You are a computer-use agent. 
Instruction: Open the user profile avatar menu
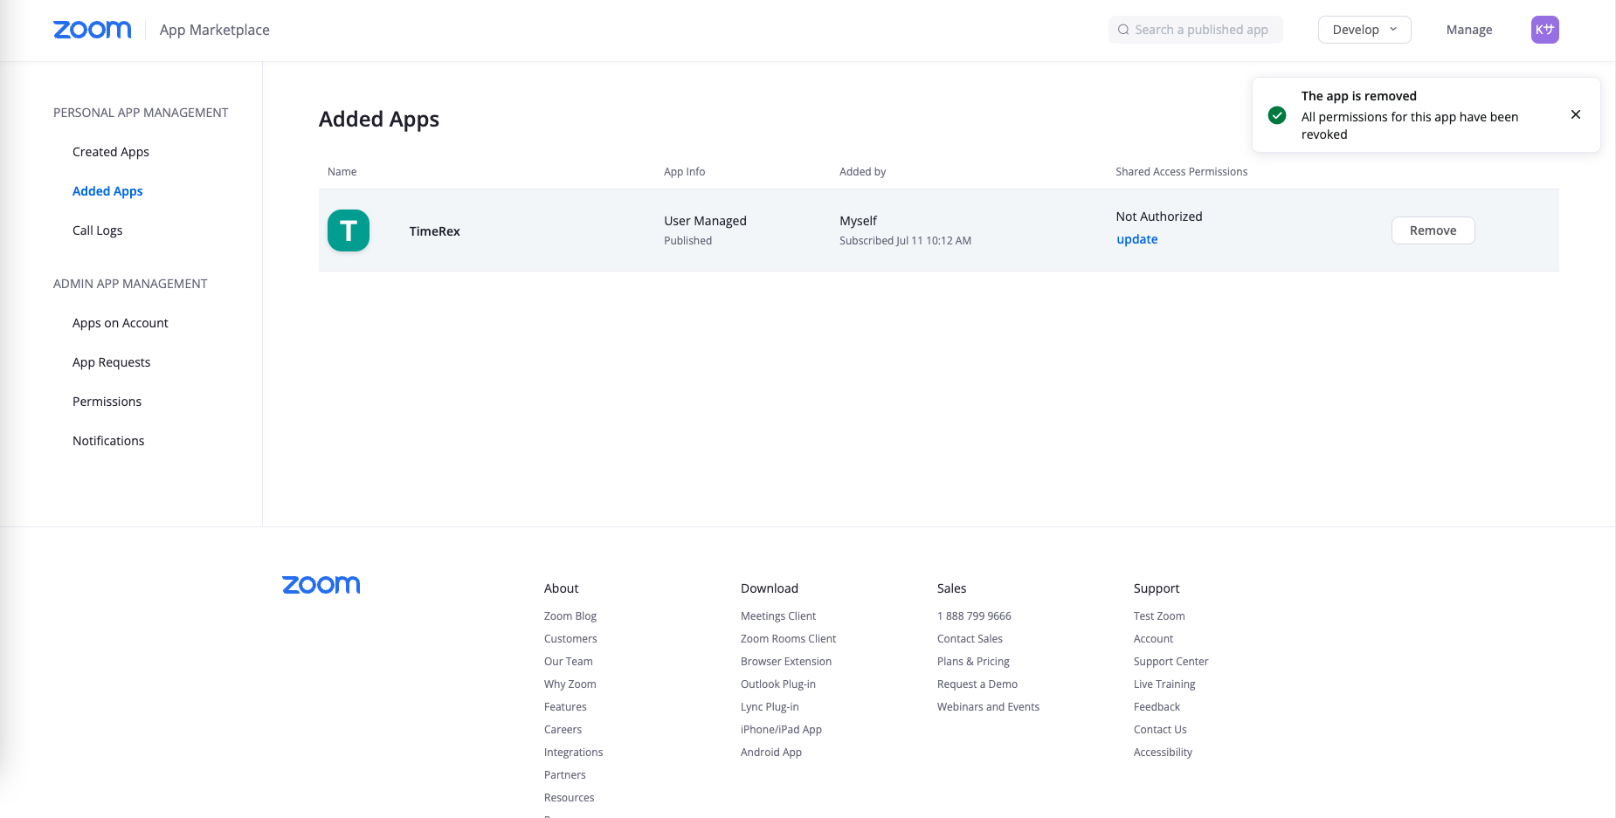(1544, 30)
